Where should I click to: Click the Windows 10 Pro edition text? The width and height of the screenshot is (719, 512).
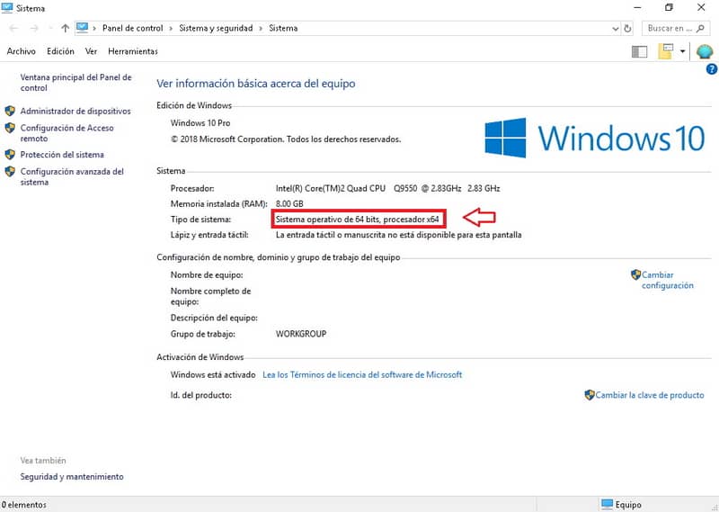(200, 123)
